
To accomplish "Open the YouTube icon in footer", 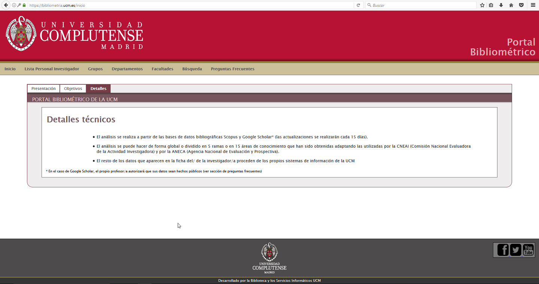I will click(x=528, y=250).
